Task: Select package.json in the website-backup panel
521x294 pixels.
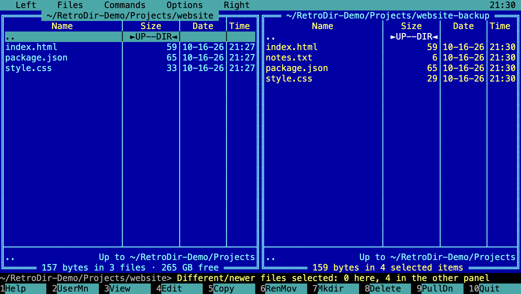Action: tap(391, 68)
